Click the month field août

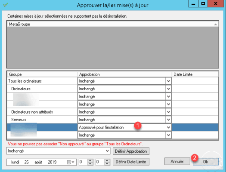pyautogui.click(x=38, y=162)
